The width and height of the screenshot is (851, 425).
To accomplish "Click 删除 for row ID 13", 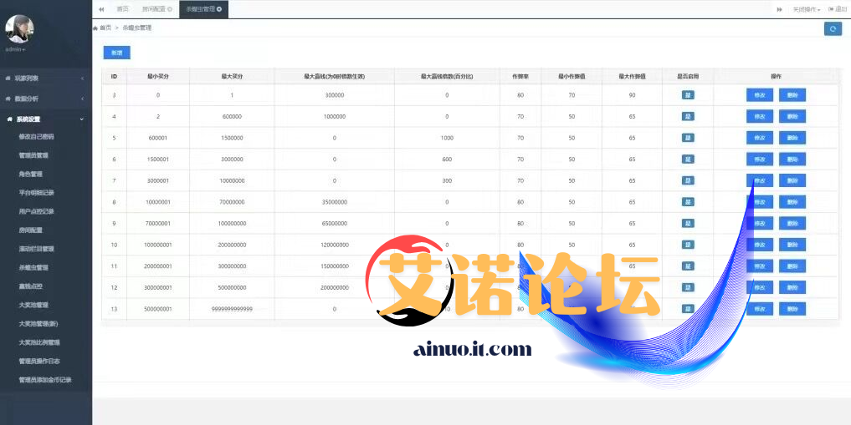I will 792,309.
